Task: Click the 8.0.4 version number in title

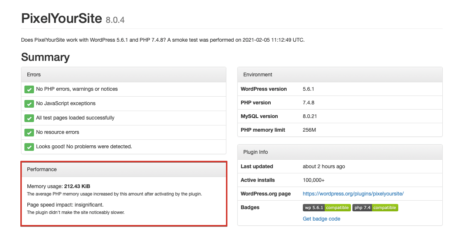Action: (115, 20)
